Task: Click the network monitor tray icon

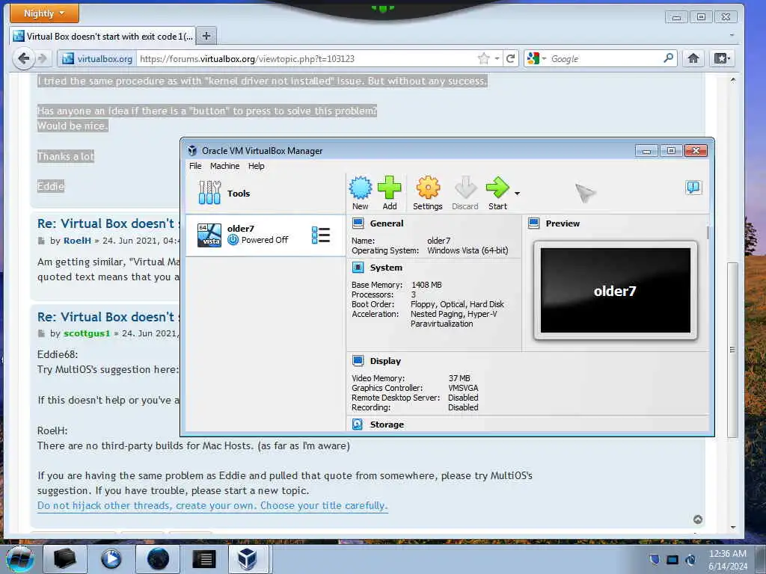Action: pos(672,560)
